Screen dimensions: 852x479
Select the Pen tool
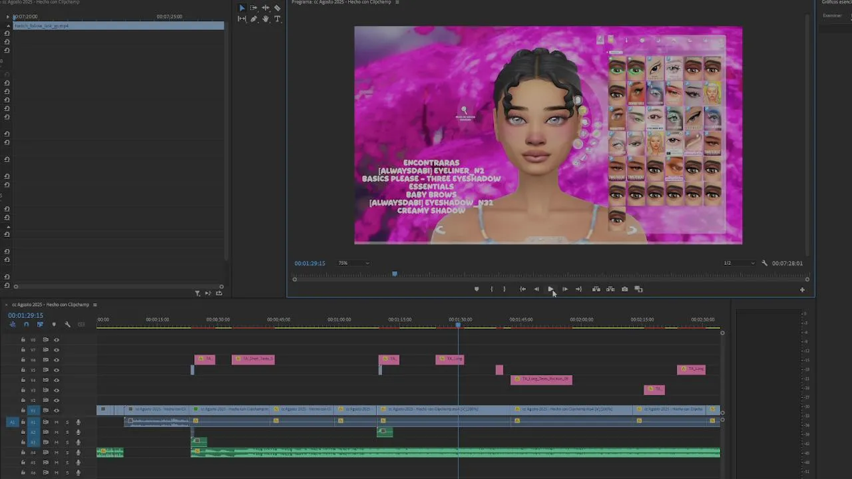point(254,19)
